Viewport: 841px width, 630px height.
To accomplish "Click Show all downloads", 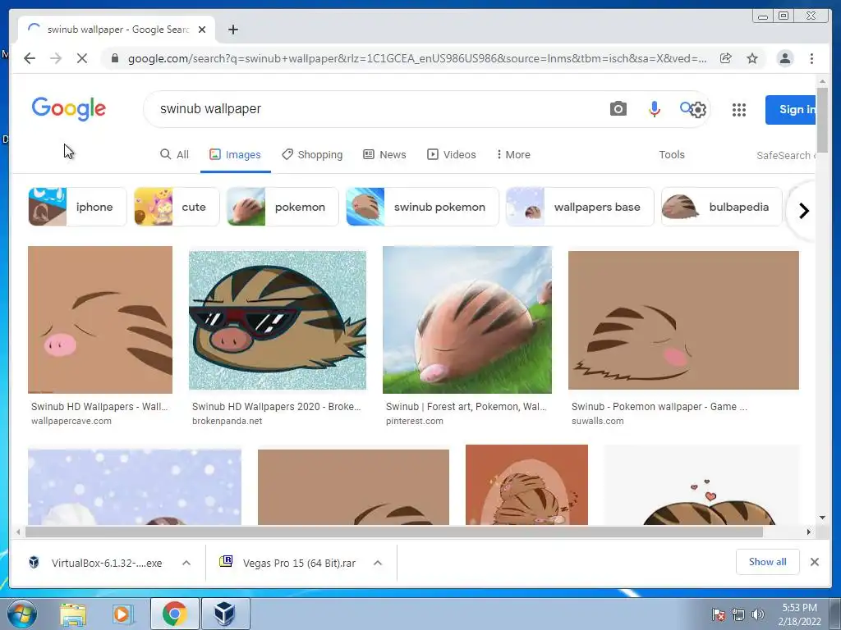I will click(x=768, y=562).
